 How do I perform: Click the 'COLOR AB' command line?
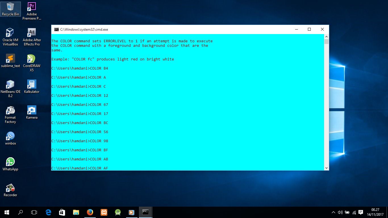(x=80, y=159)
